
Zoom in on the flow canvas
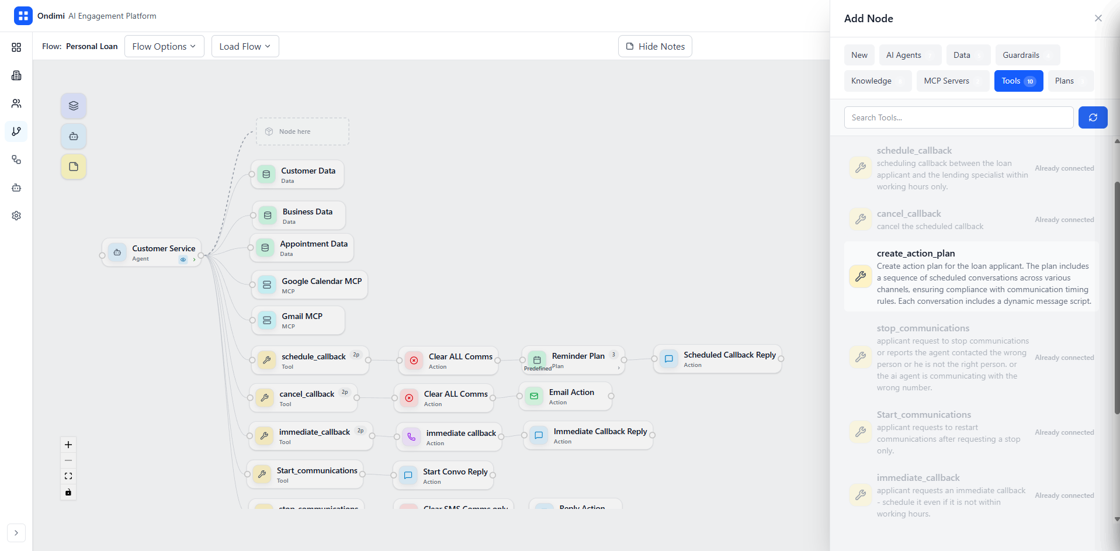(x=68, y=445)
